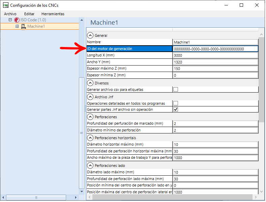This screenshot has width=266, height=202.
Task: Collapse the Perforaciones section chevron icon
Action: coord(90,117)
